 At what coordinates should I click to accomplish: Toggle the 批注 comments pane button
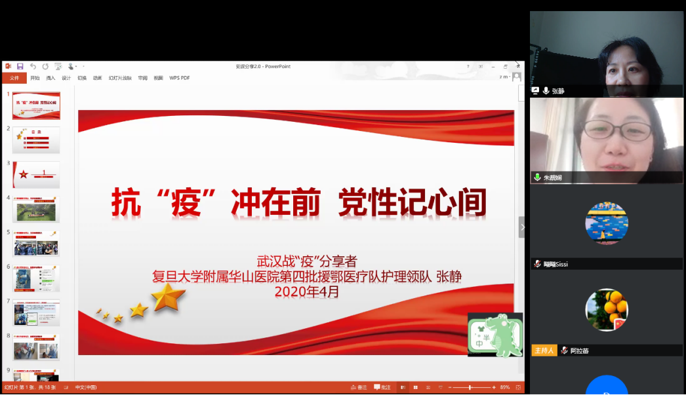click(x=382, y=388)
